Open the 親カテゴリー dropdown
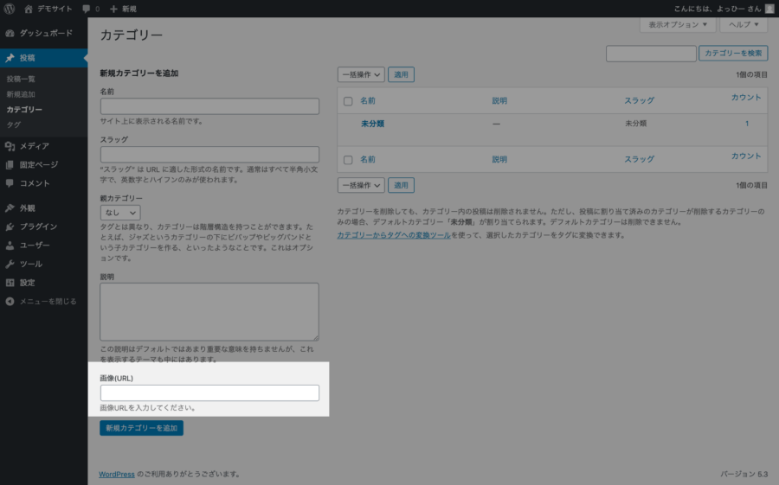The width and height of the screenshot is (779, 485). click(x=120, y=212)
